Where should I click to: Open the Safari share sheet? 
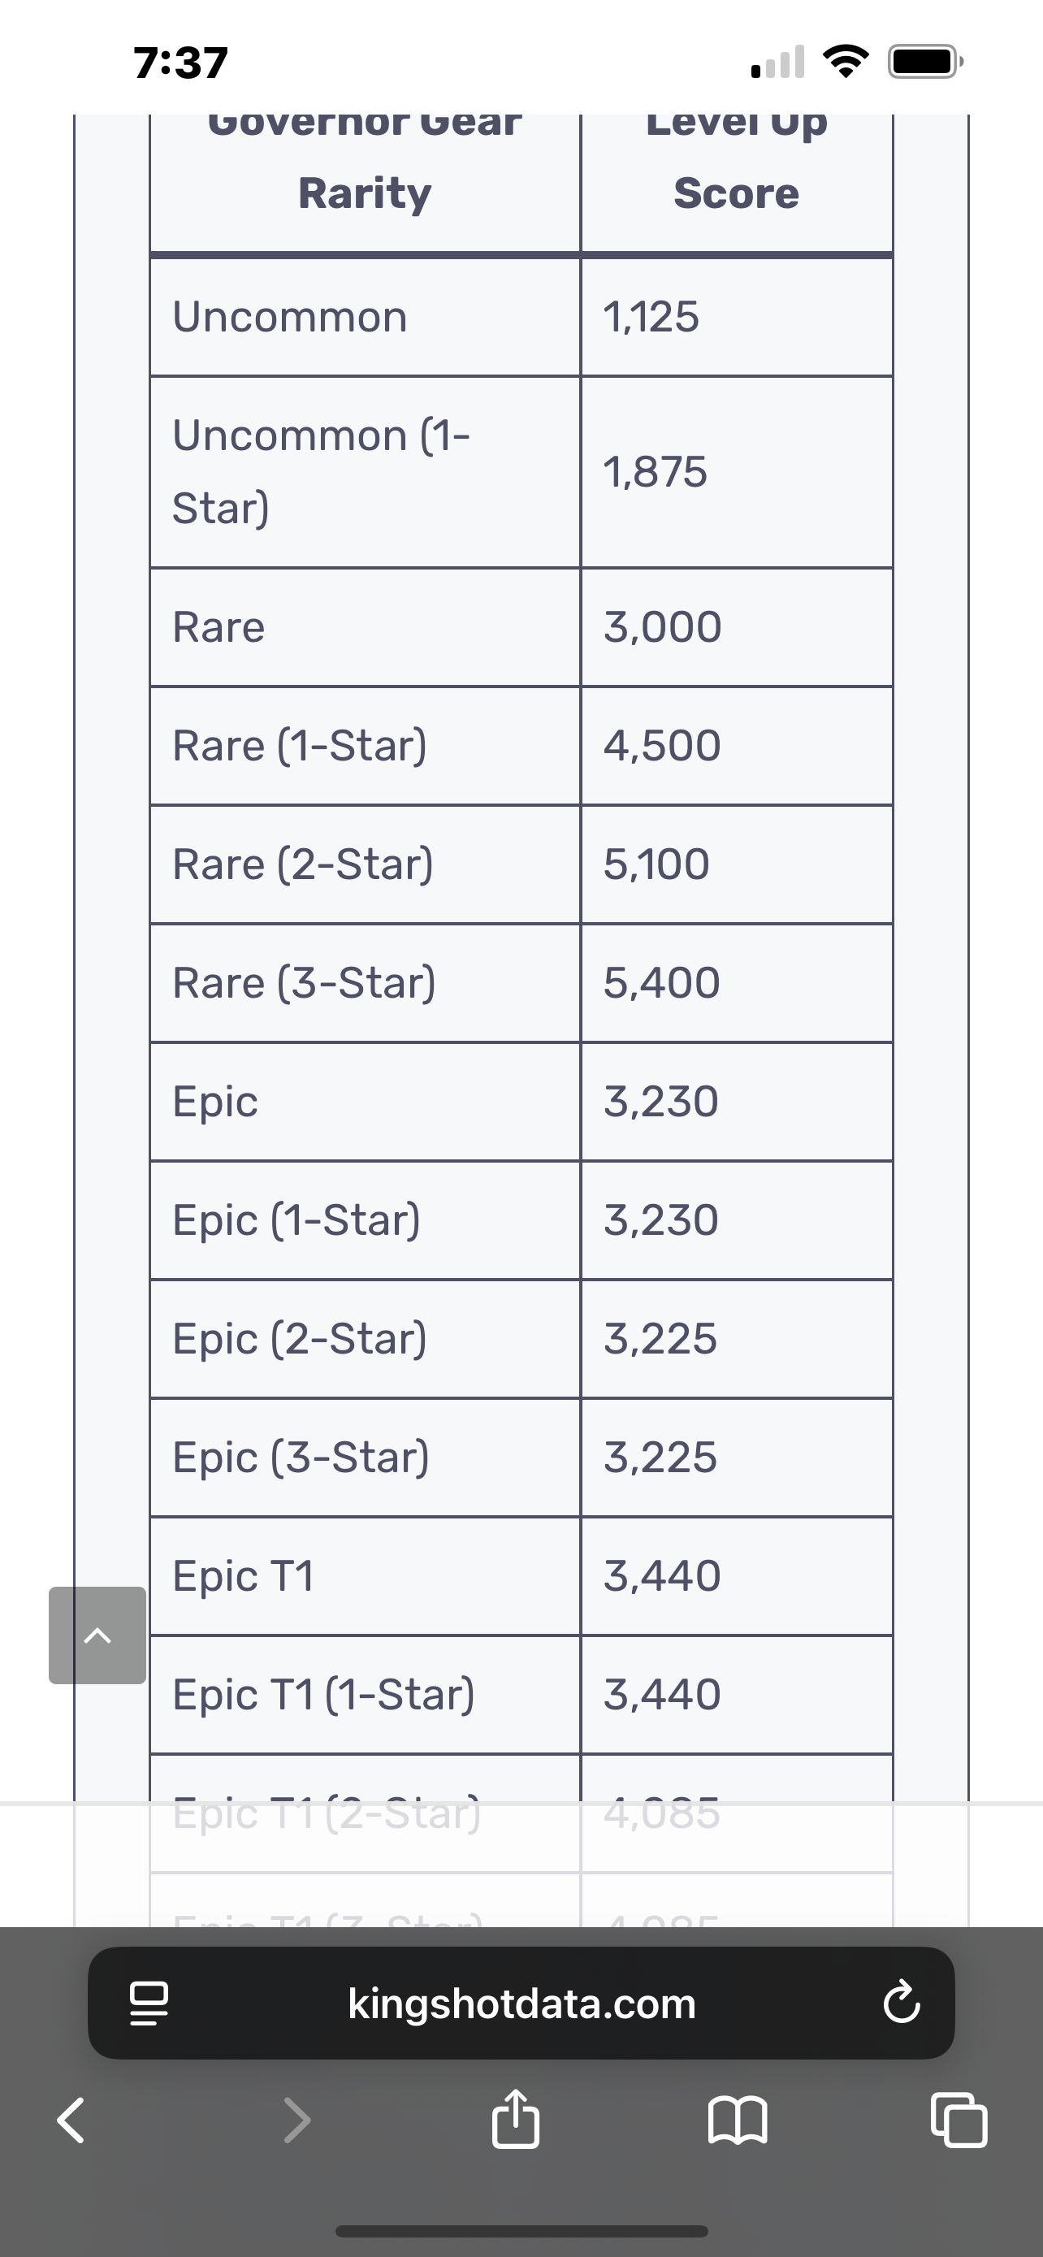(x=516, y=2118)
